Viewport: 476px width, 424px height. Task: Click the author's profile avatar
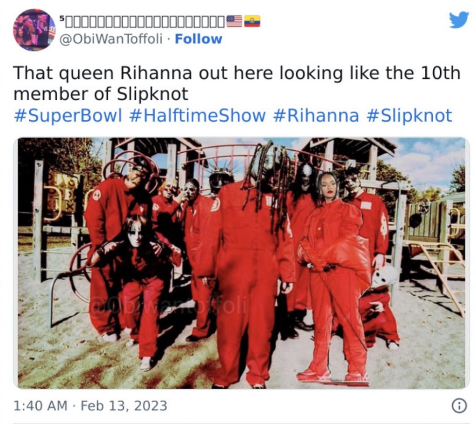coord(34,30)
